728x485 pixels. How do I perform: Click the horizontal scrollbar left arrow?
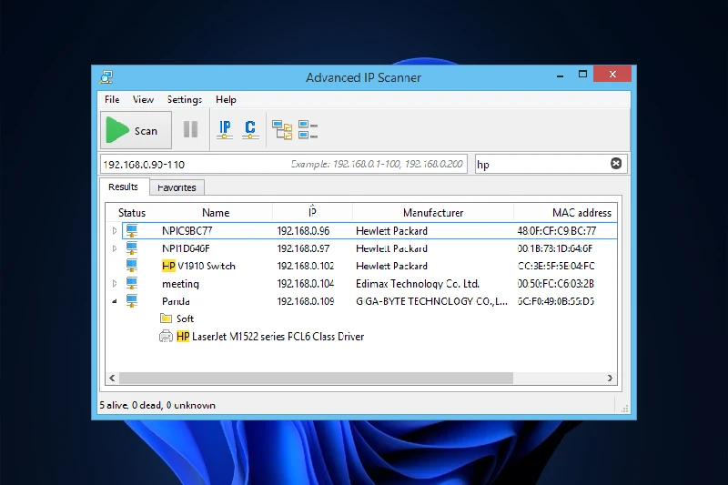point(112,379)
